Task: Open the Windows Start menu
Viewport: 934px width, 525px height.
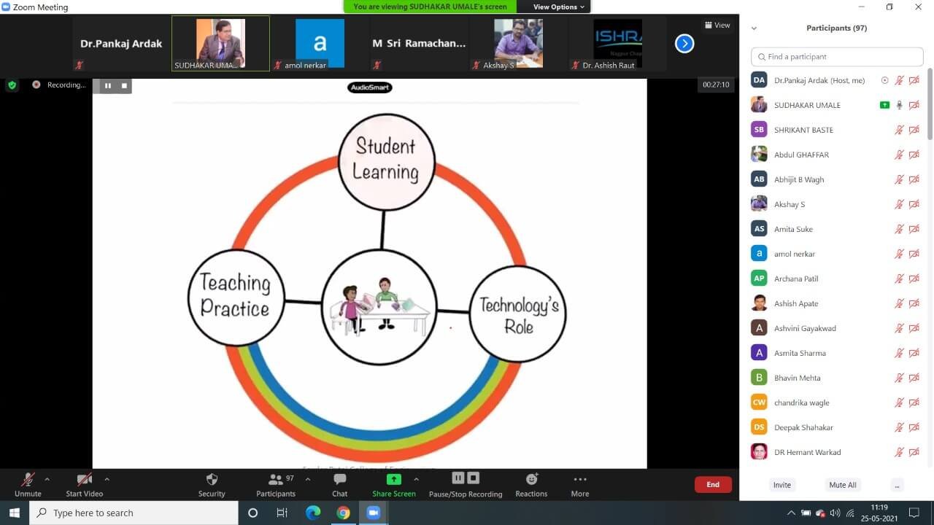Action: [x=15, y=513]
